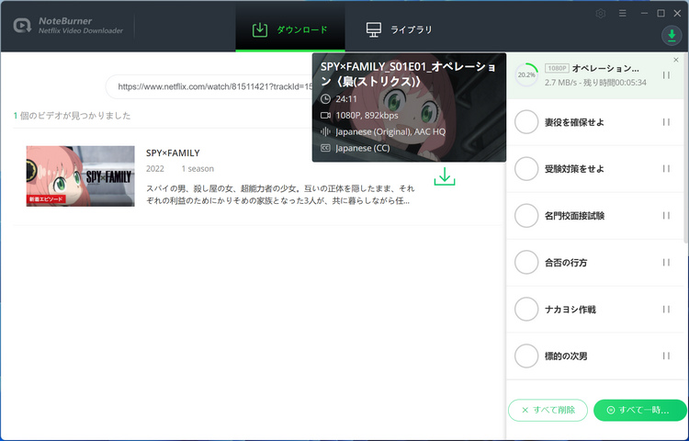Select the 標的の次男 episode title
Image resolution: width=689 pixels, height=441 pixels.
[566, 356]
